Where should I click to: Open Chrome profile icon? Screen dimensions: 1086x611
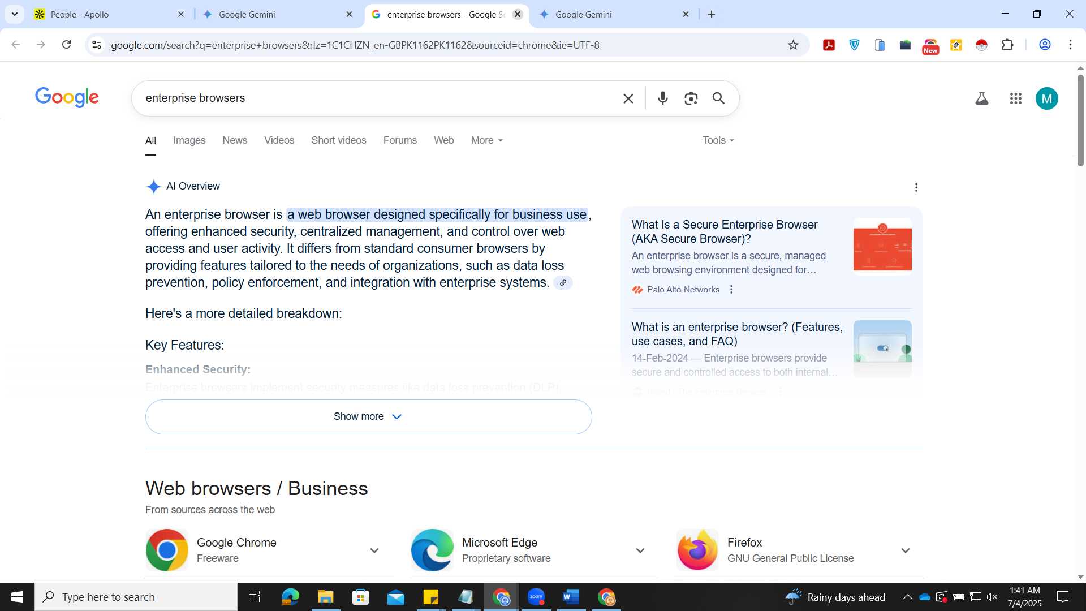pos(1045,45)
